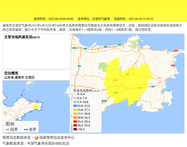The image size is (187, 147).
Task: Click the National Early Warning Center logo icon
Action: pyautogui.click(x=36, y=138)
